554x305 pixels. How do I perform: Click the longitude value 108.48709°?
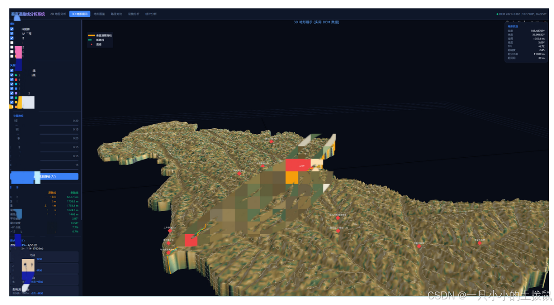pyautogui.click(x=537, y=31)
